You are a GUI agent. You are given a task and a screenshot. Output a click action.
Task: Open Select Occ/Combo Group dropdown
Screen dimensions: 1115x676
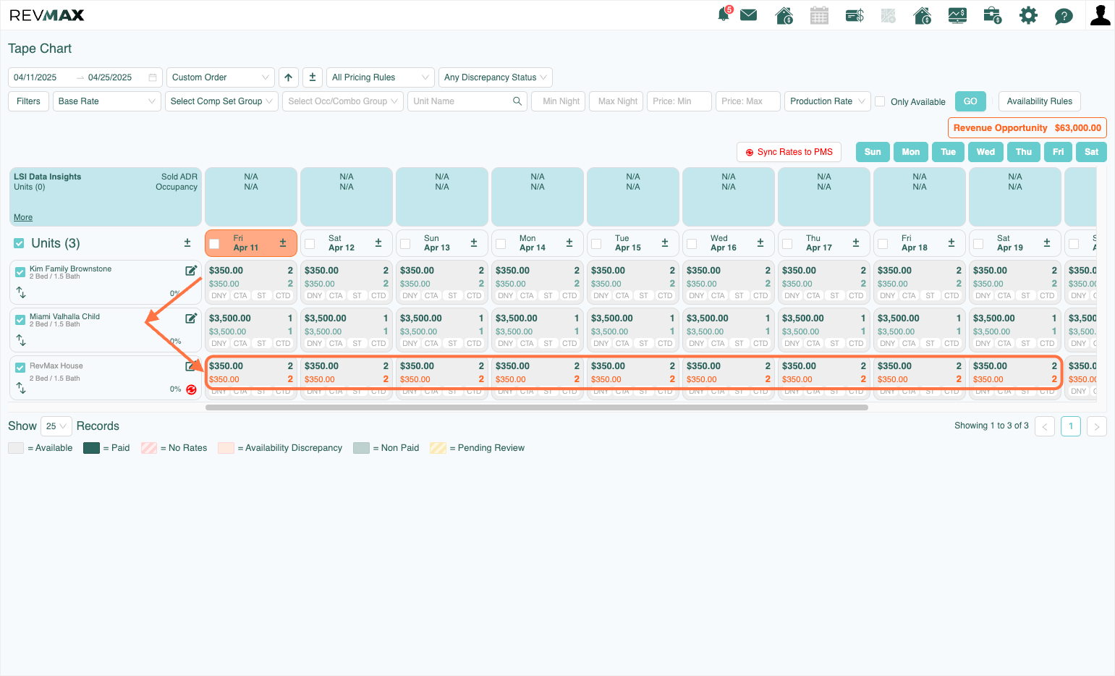pos(343,101)
